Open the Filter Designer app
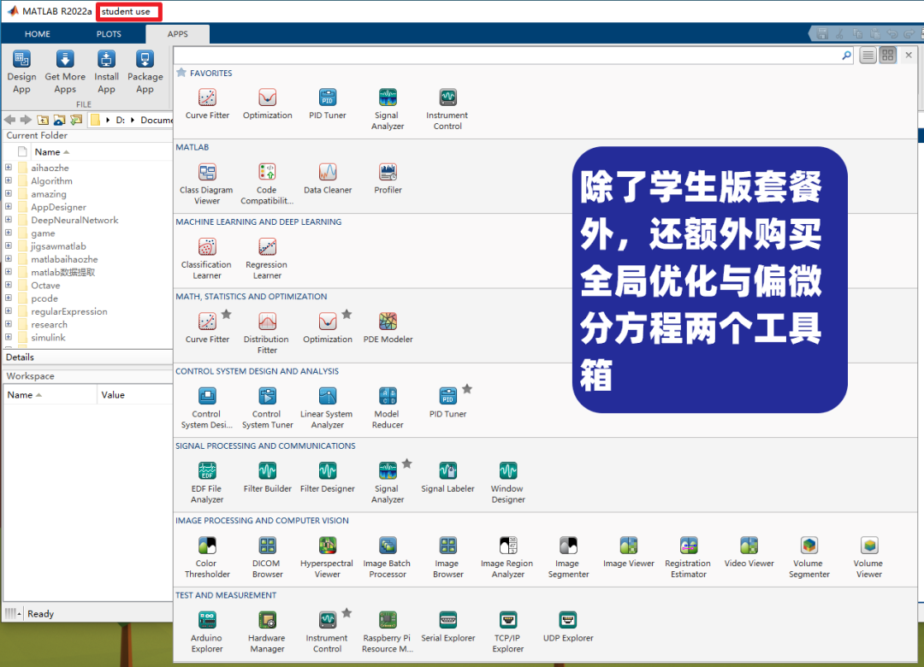The image size is (924, 667). [x=328, y=471]
